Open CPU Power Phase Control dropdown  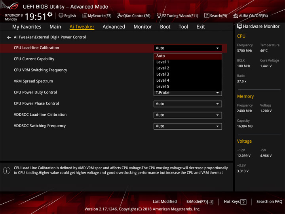click(x=188, y=104)
